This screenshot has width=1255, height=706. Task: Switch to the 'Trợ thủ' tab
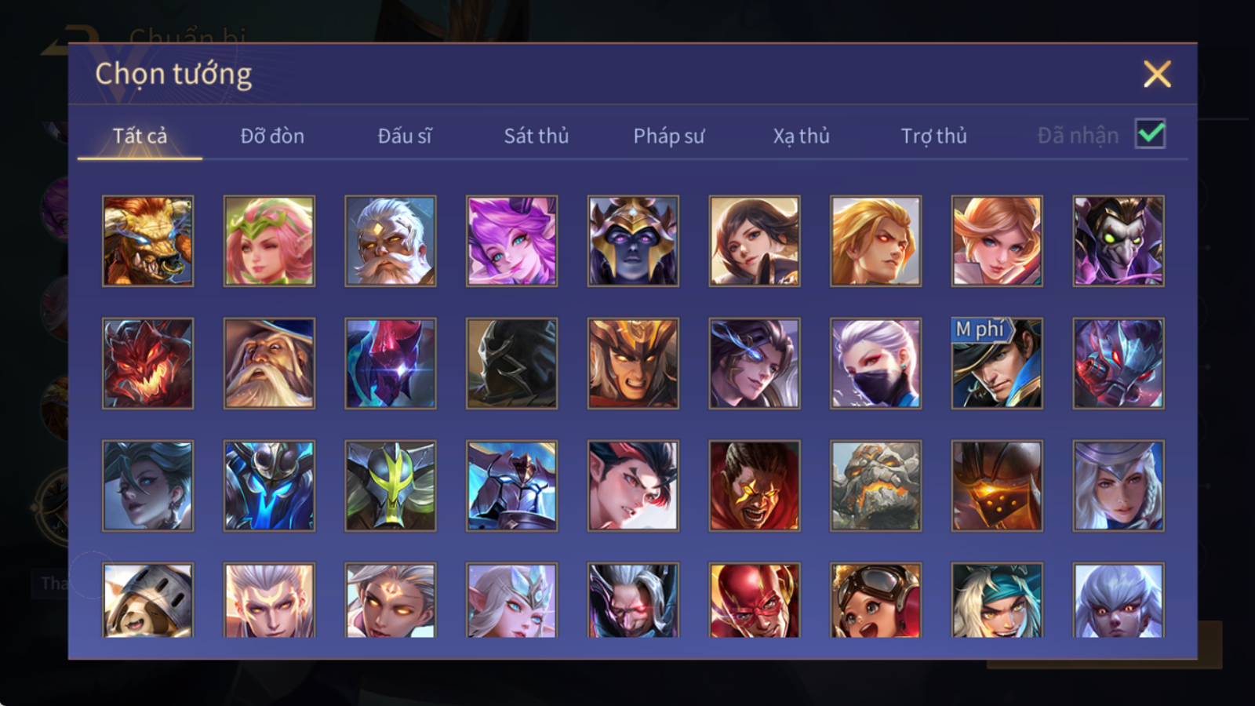pos(933,136)
